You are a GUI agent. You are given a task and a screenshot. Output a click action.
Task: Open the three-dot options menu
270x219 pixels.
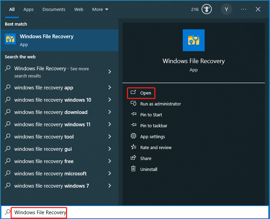tap(244, 9)
